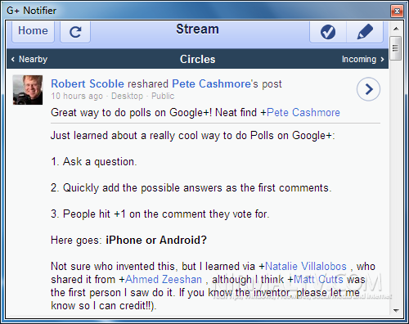Click the scrollbar up arrow
This screenshot has width=409, height=324.
click(396, 29)
